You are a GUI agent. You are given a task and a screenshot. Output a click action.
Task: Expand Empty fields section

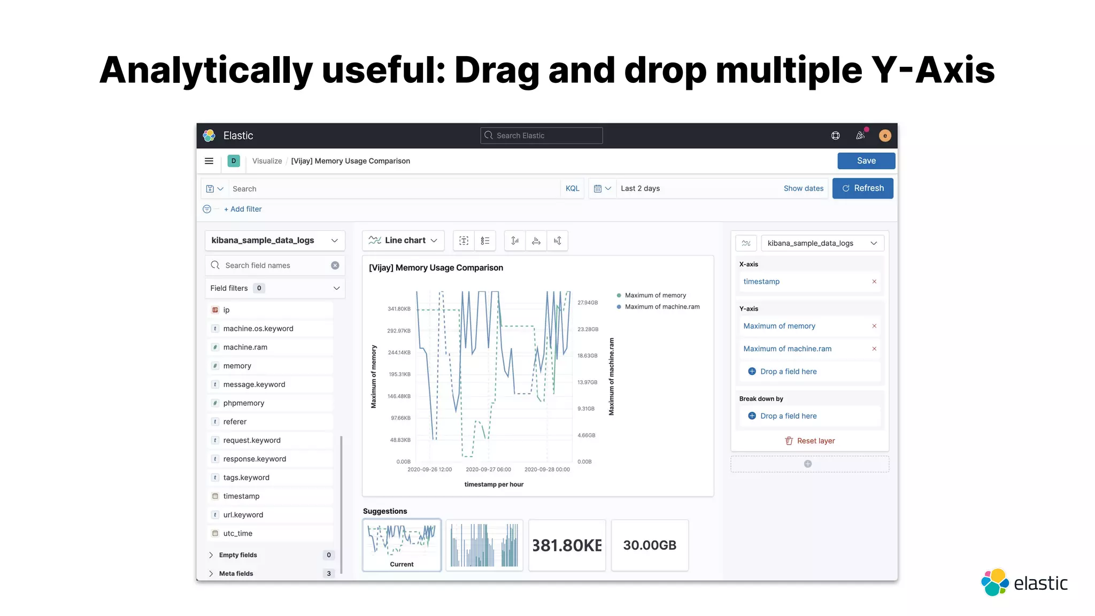coord(271,555)
